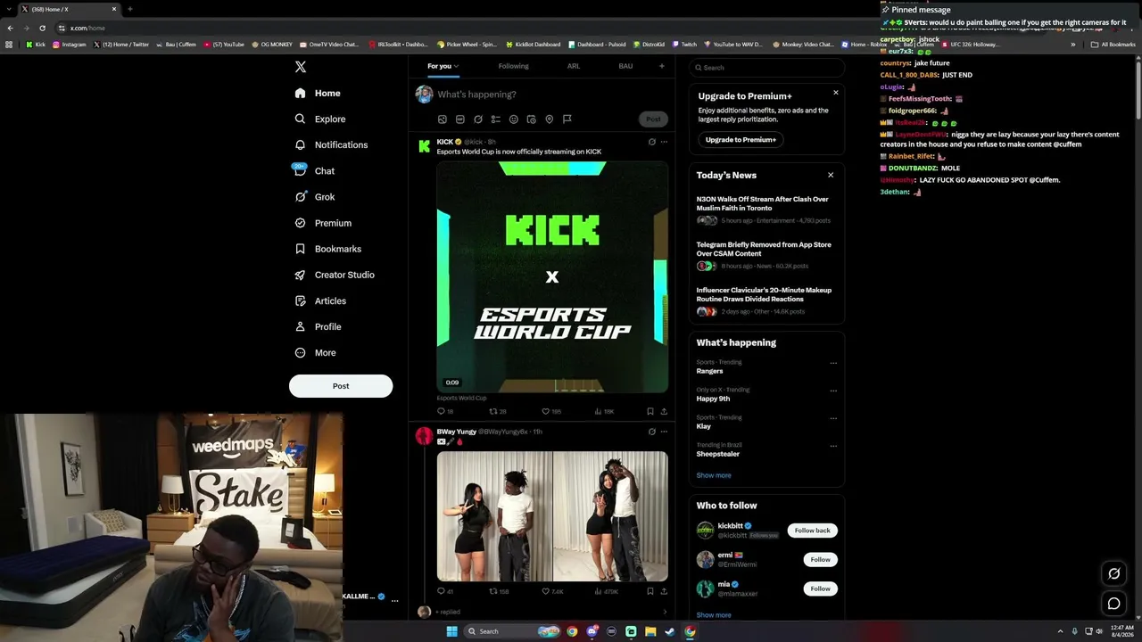The width and height of the screenshot is (1142, 642).
Task: Ask Grok about the BWay Yungy post
Action: (651, 432)
